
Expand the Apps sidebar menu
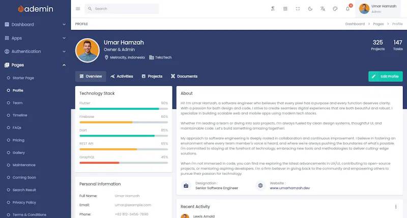(x=35, y=38)
